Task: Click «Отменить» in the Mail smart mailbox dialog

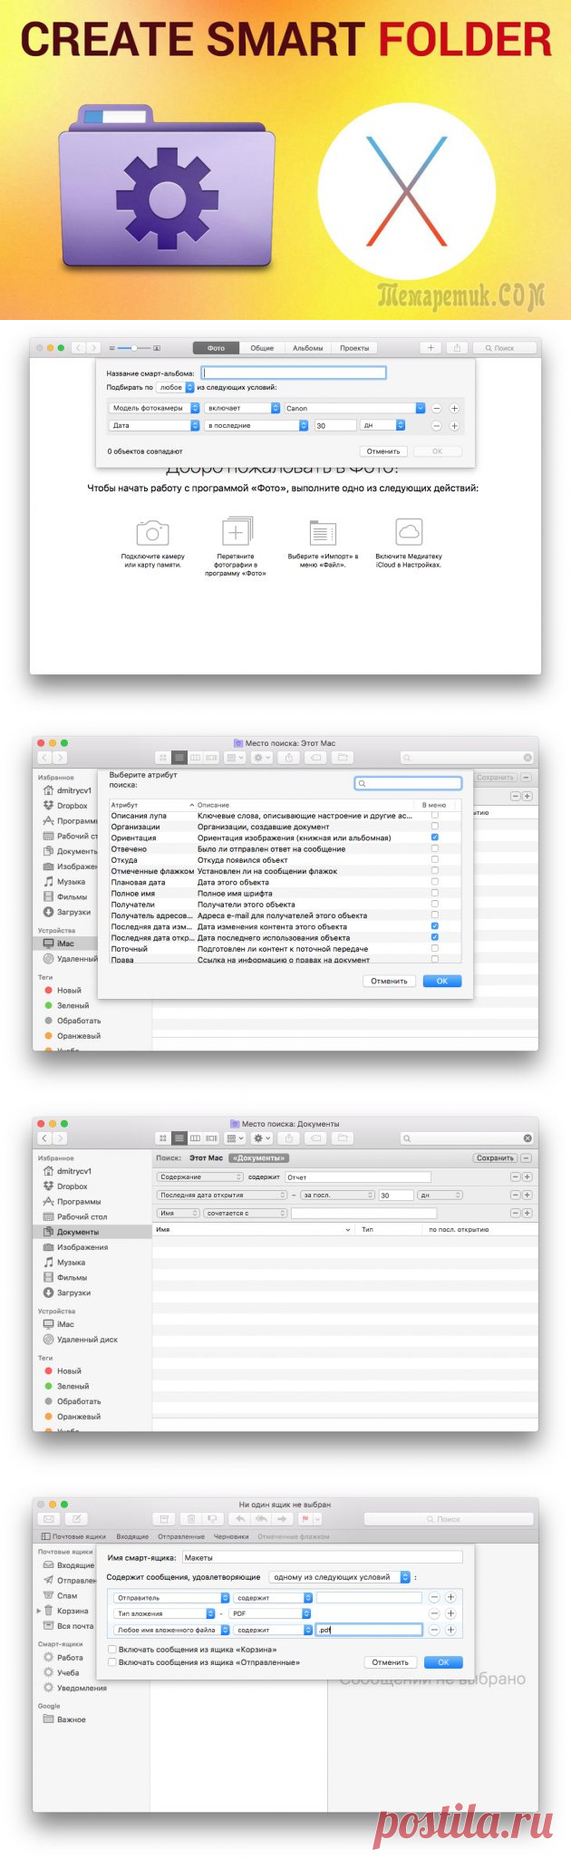Action: click(x=391, y=1663)
